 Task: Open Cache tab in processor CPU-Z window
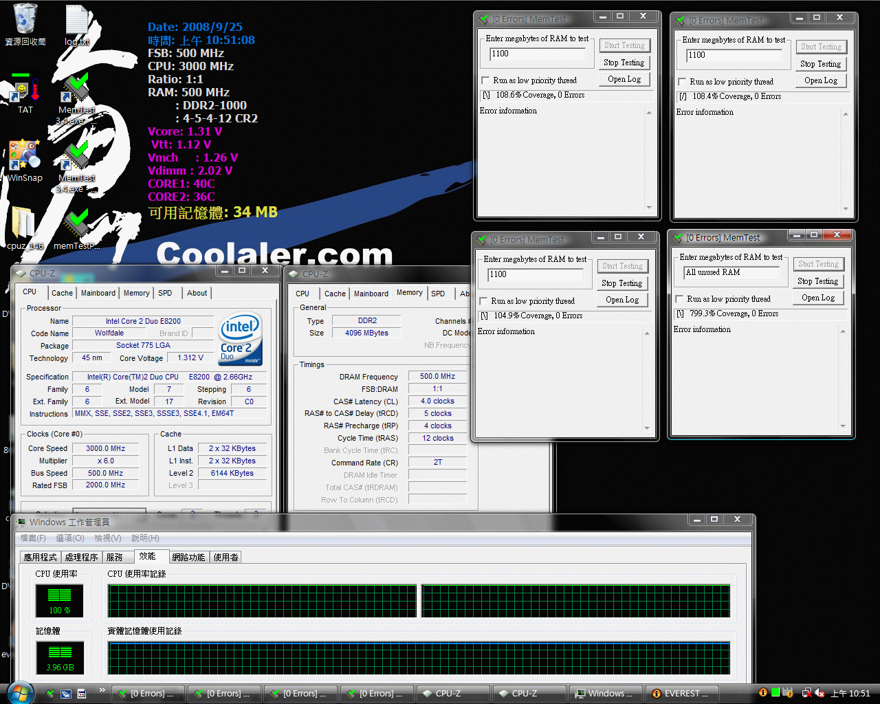click(x=62, y=293)
